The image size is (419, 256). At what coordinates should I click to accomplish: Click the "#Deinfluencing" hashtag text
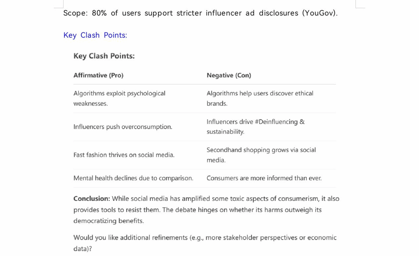[x=276, y=122]
